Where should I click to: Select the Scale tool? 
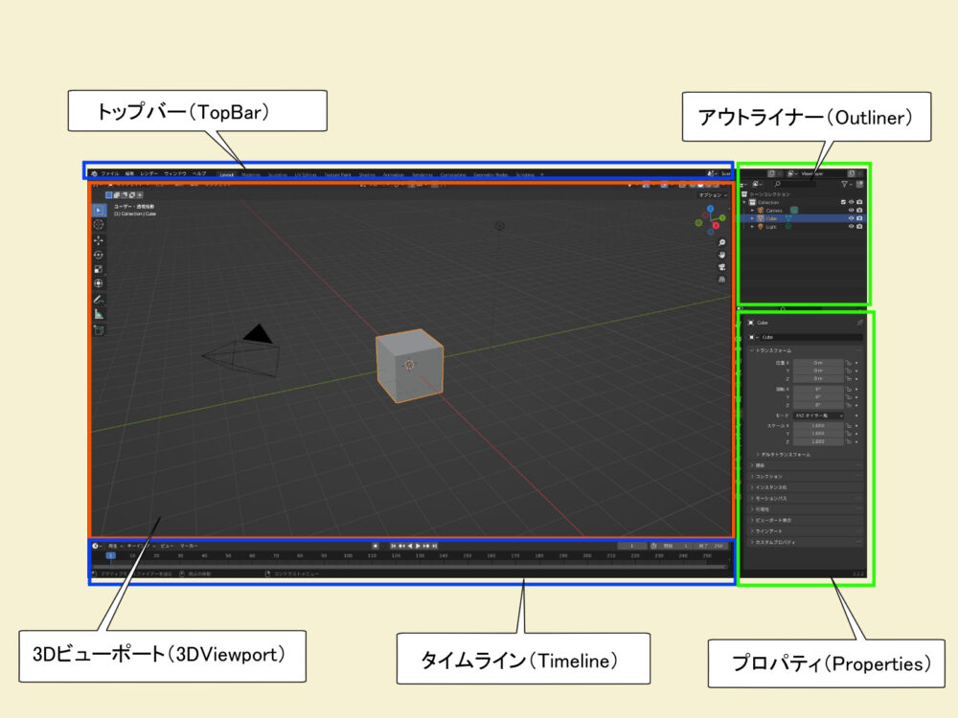click(99, 269)
